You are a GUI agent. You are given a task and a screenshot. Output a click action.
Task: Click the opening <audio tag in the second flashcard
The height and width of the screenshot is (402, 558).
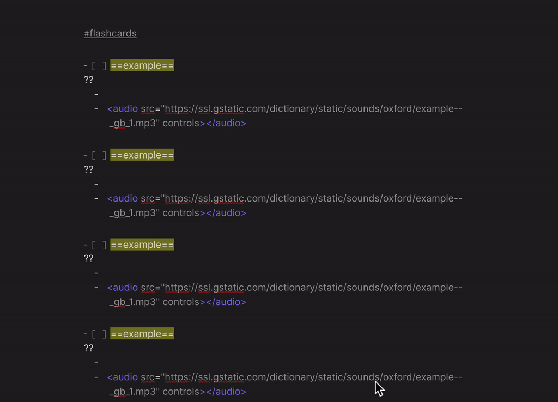pos(123,198)
